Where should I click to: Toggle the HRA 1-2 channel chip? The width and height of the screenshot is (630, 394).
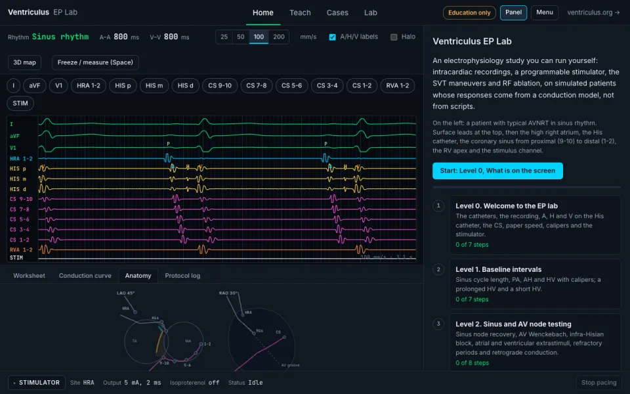[x=89, y=85]
